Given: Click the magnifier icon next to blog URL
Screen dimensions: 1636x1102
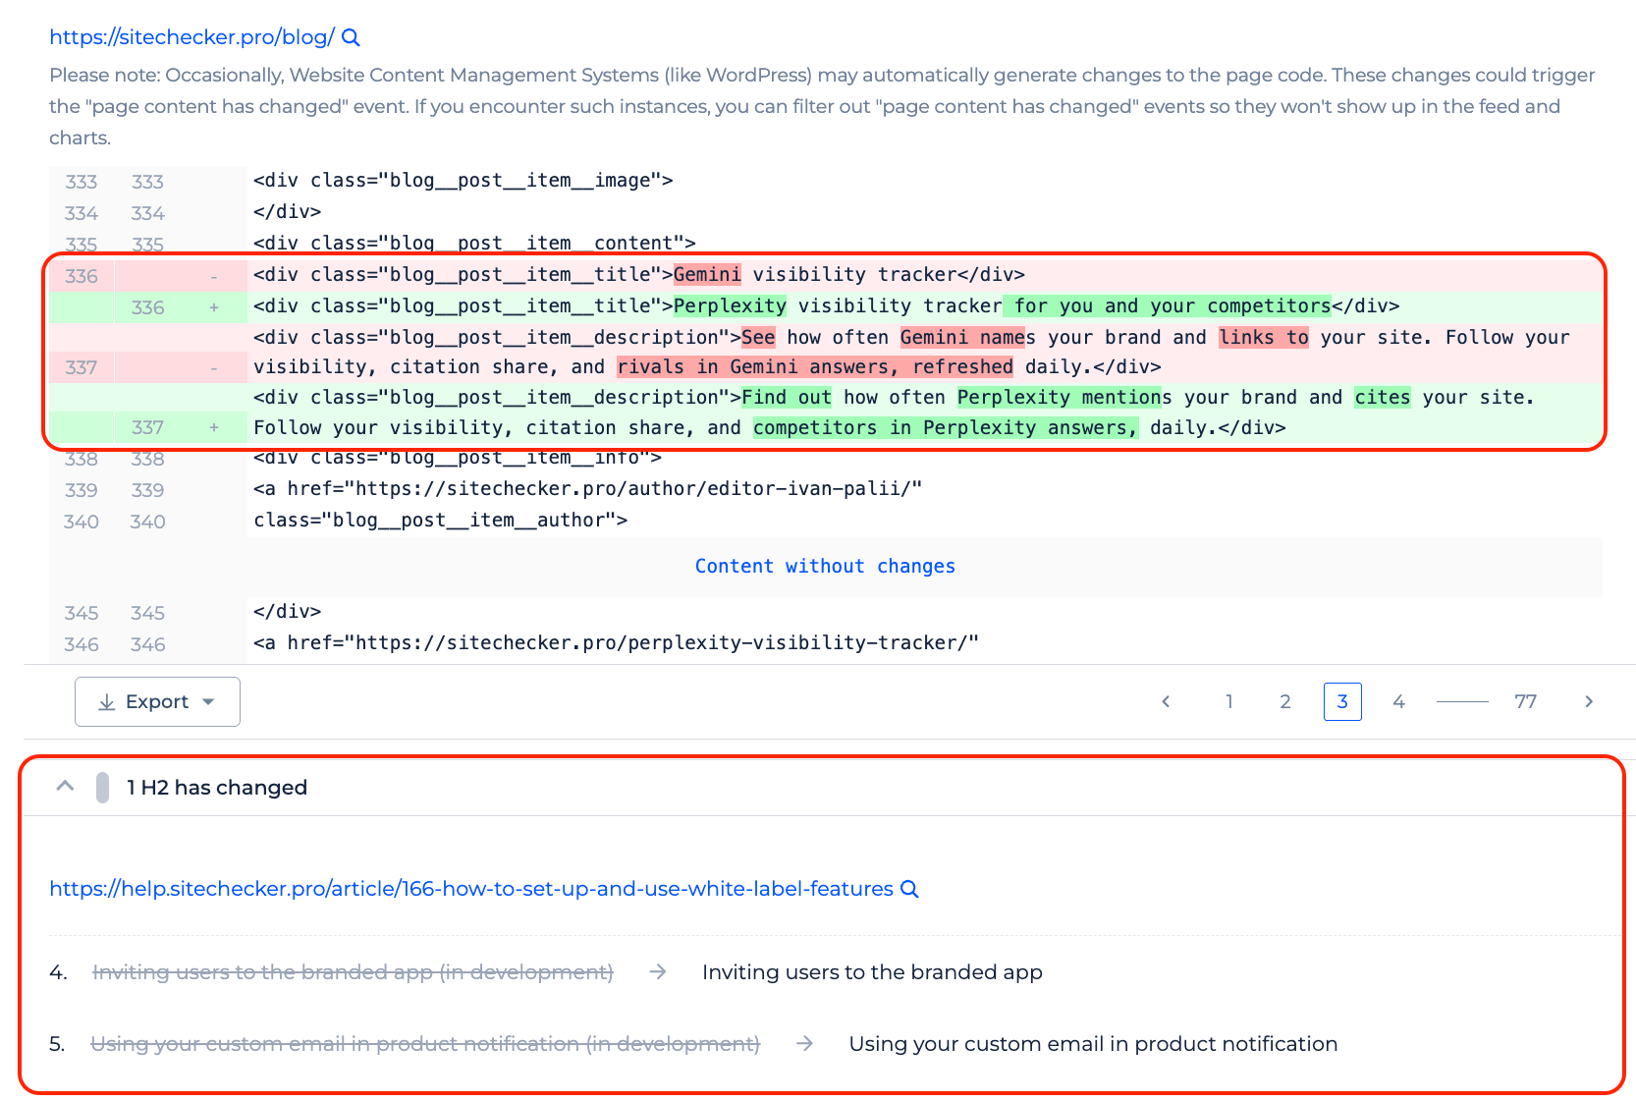Looking at the screenshot, I should click(351, 38).
